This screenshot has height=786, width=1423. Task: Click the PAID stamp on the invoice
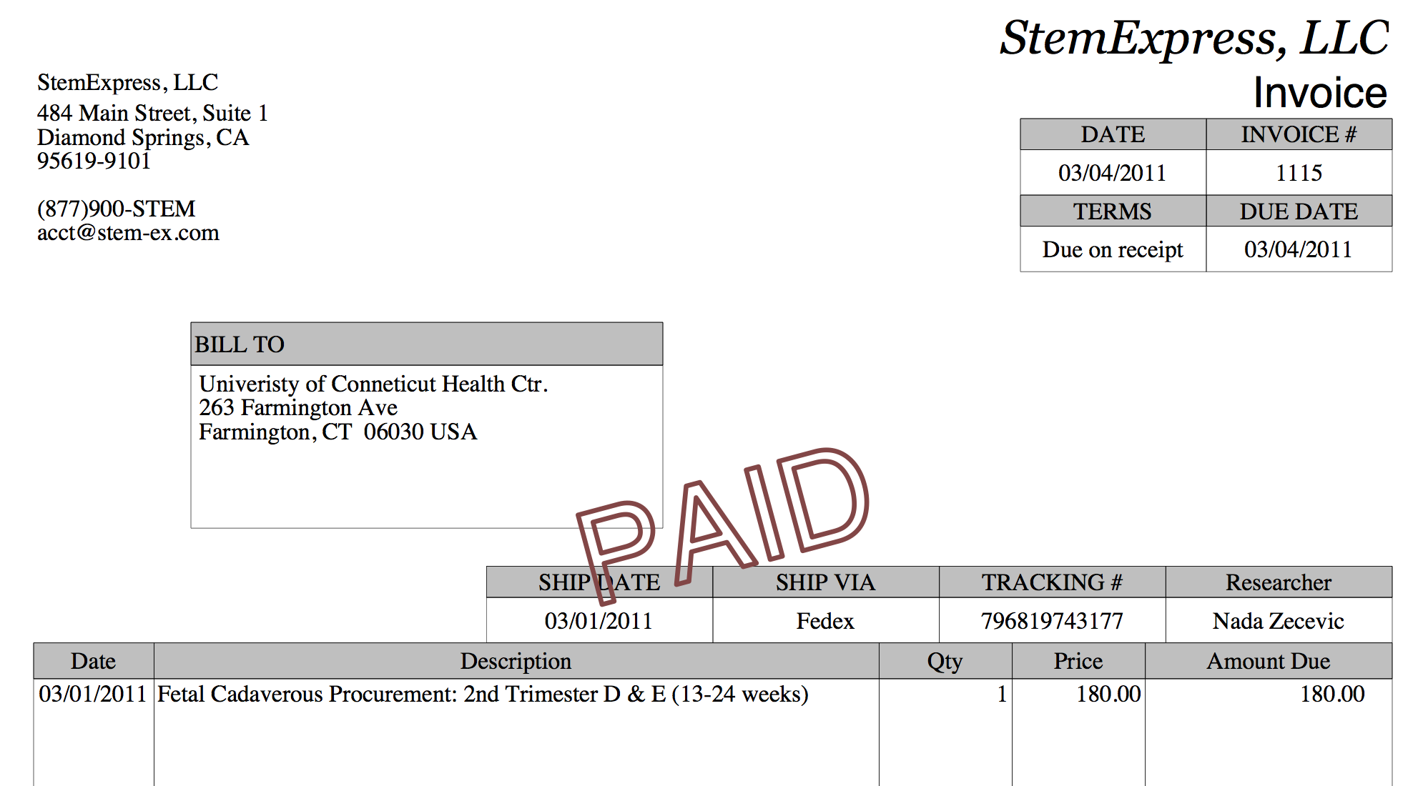pyautogui.click(x=722, y=525)
